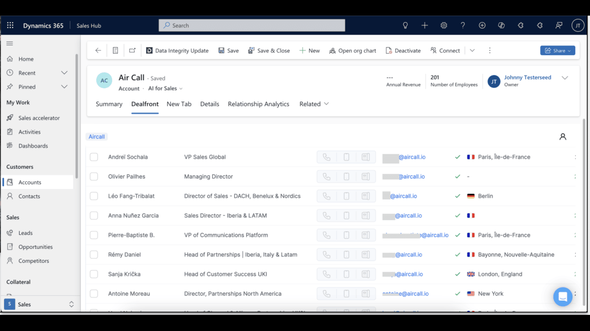Click the plus quick create icon
This screenshot has width=590, height=331.
point(425,25)
